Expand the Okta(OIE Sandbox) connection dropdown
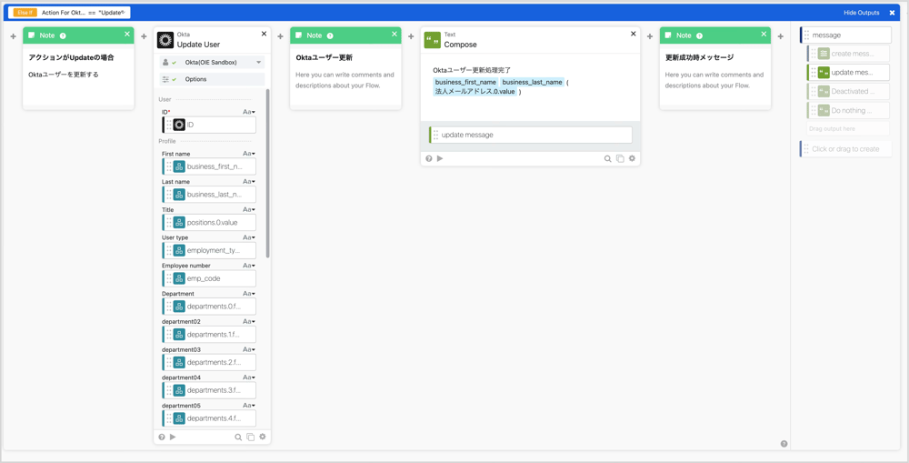The height and width of the screenshot is (463, 909). click(259, 63)
